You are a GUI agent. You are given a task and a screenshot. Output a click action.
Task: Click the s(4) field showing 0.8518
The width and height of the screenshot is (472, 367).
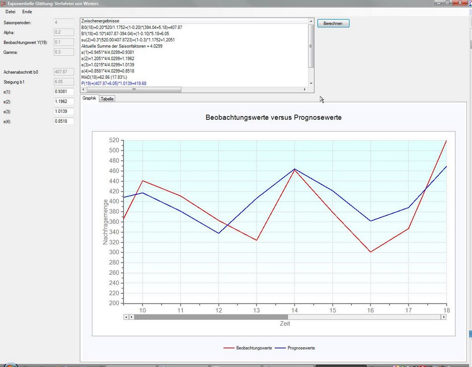point(64,122)
